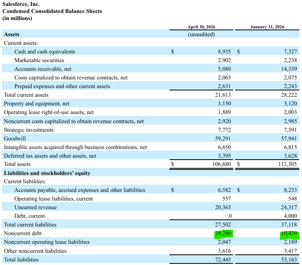
Task: Select accounts receivable value 14,339
Action: click(x=289, y=69)
